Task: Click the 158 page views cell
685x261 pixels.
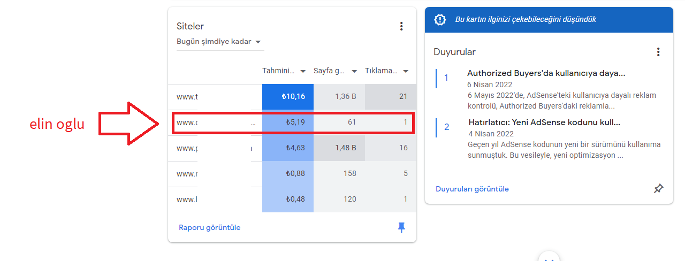Action: (339, 174)
